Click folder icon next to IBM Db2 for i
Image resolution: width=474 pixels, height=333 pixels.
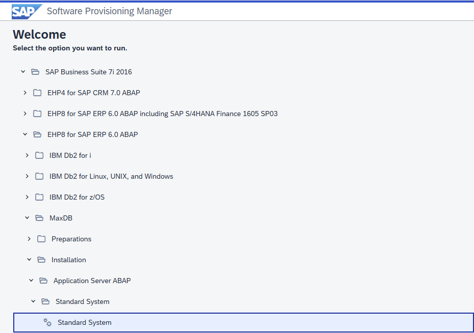(x=39, y=155)
